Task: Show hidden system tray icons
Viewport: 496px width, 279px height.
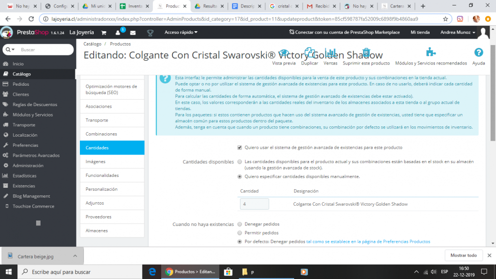Action: click(x=416, y=272)
